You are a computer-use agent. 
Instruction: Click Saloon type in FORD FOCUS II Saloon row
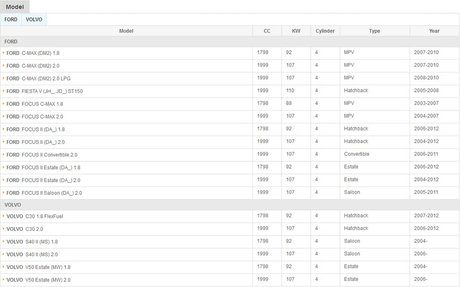[352, 192]
